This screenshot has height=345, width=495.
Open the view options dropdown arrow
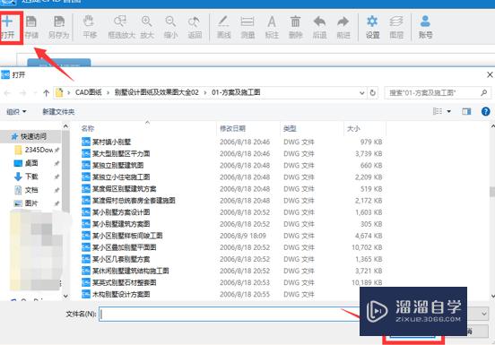[448, 111]
